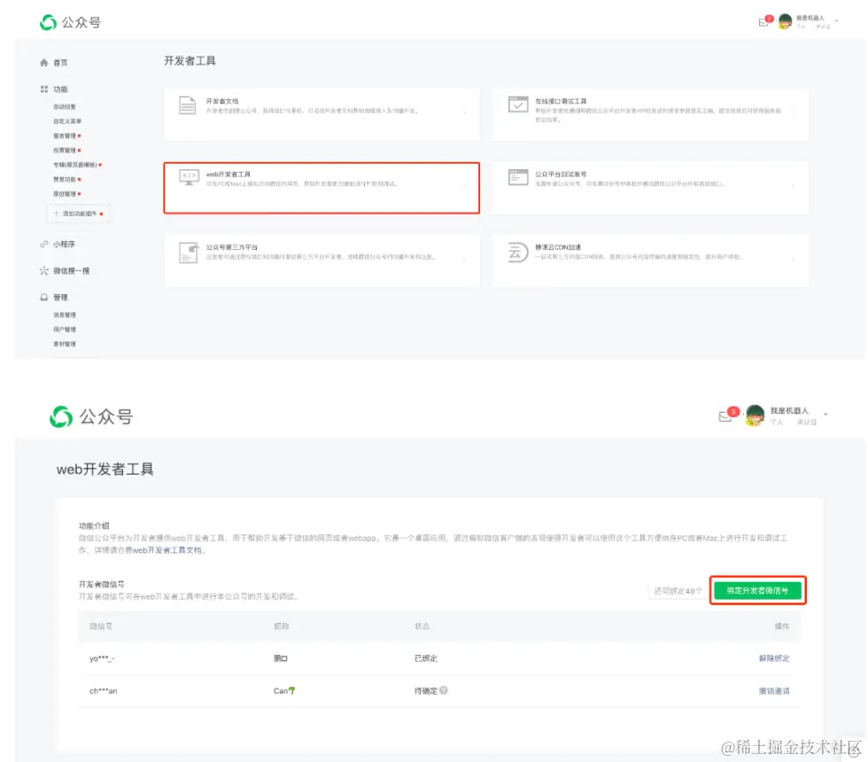Open 赞赏功能 in the sidebar
Viewport: 868px width, 762px height.
(64, 179)
